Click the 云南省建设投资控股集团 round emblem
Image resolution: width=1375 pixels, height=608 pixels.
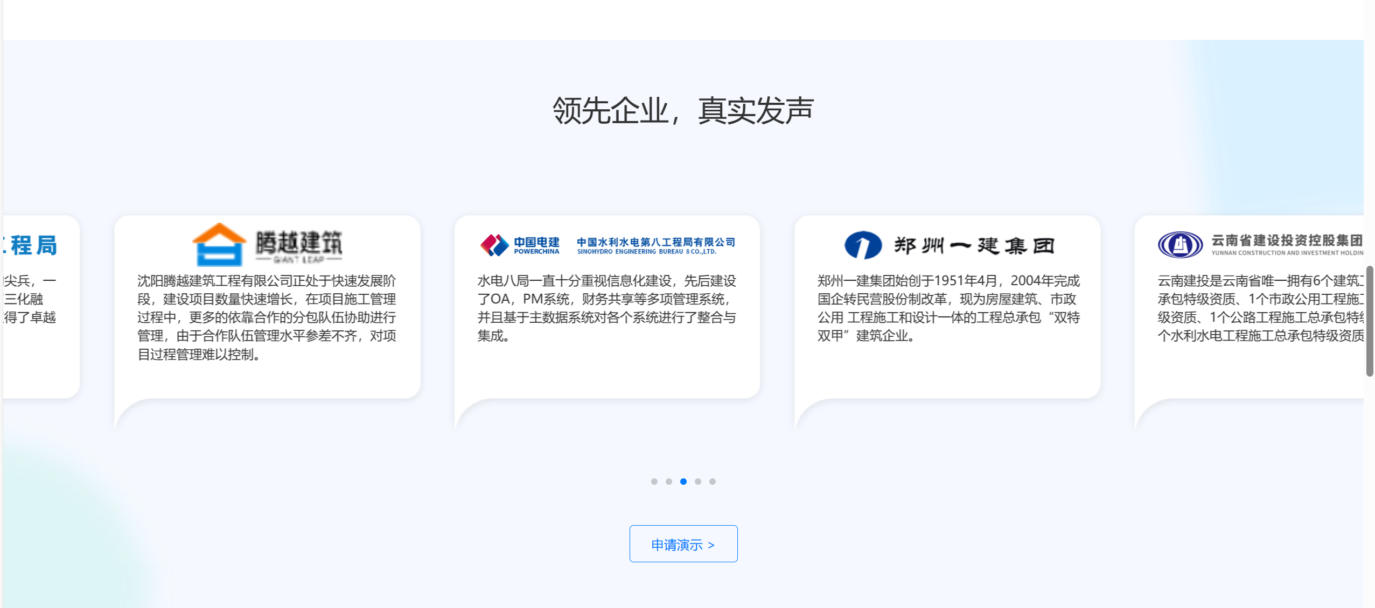coord(1179,245)
